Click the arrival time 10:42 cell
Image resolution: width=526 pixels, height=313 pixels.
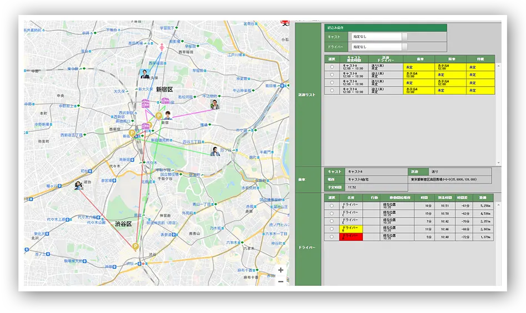tap(445, 221)
